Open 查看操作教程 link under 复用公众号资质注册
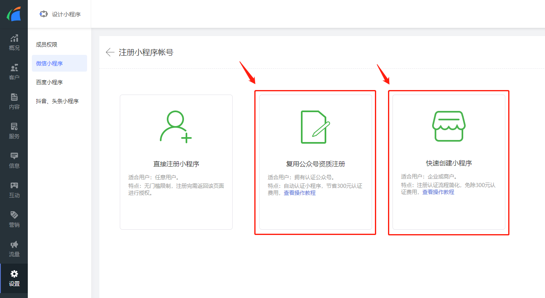Viewport: 545px width, 298px height. coord(300,193)
